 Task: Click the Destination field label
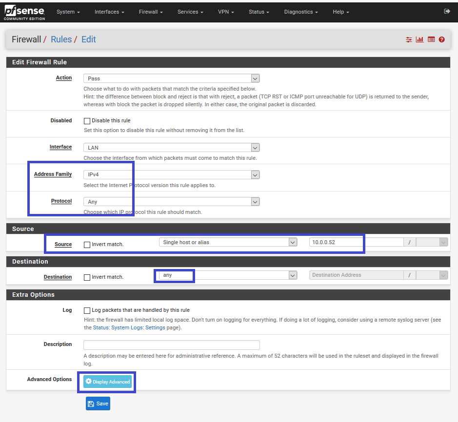tap(58, 277)
